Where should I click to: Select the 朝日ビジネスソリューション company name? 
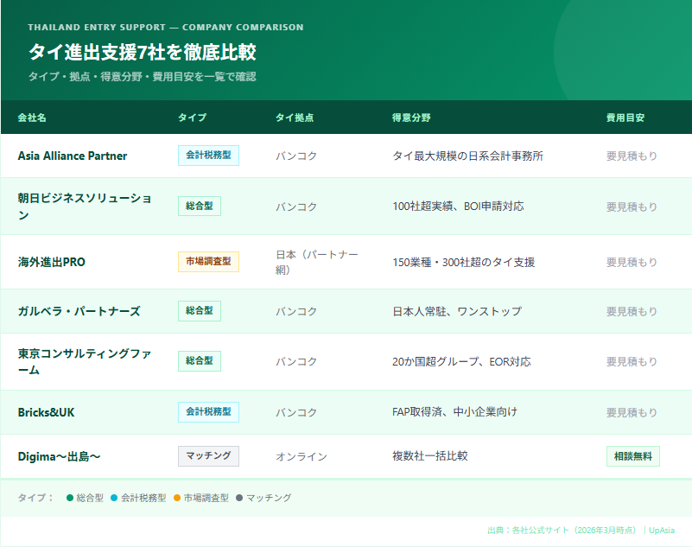[85, 207]
